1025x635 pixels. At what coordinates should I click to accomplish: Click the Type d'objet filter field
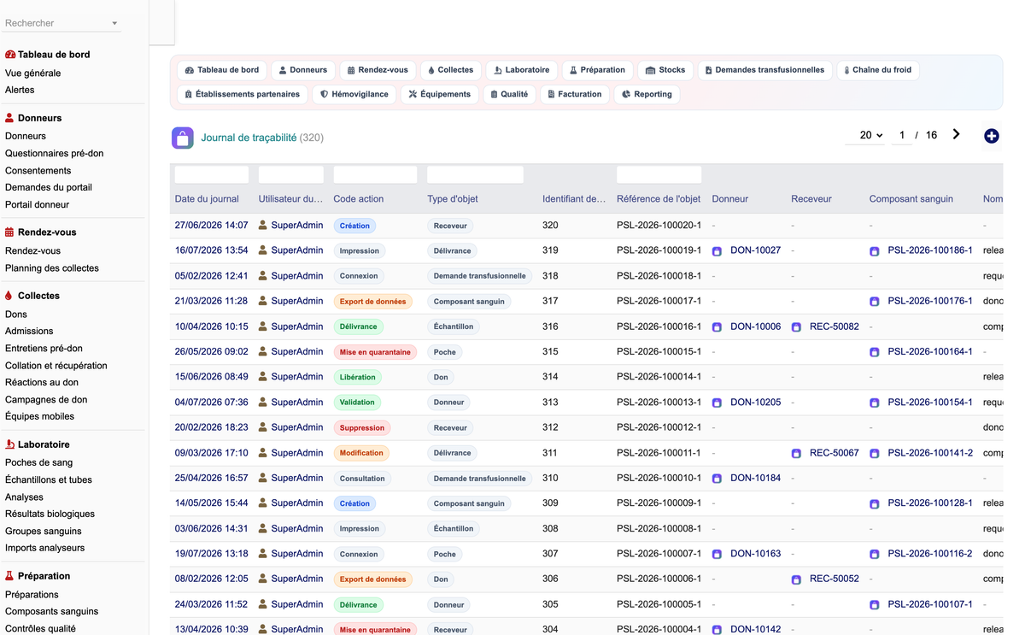coord(475,175)
